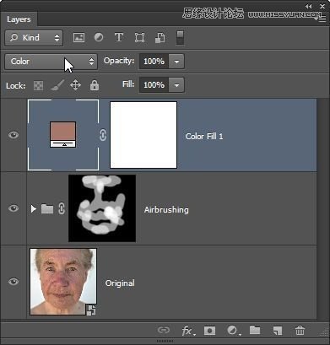Filter for adjustment layers

pos(99,37)
